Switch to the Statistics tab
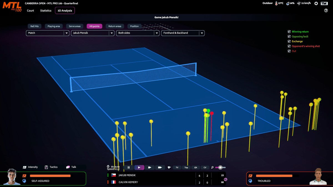333x187 pixels. (46, 11)
